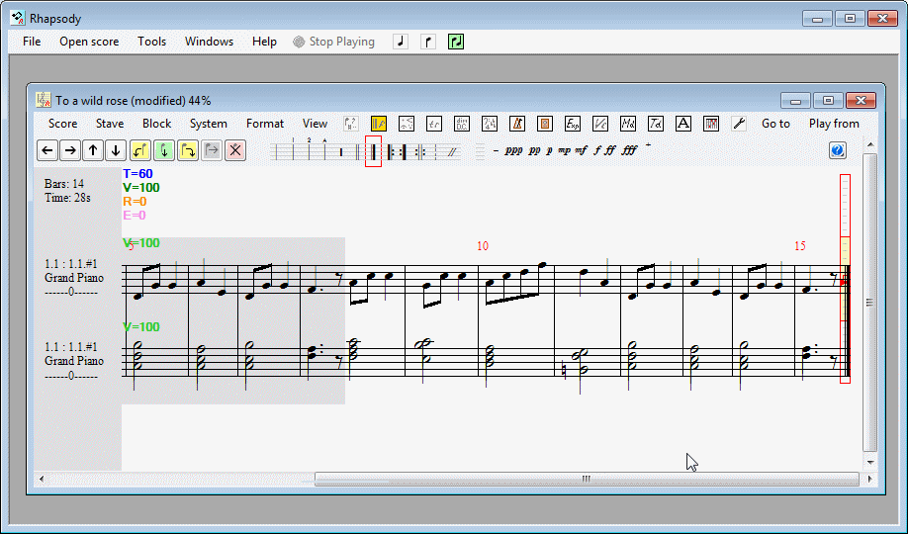Open the Stave menu
Image resolution: width=908 pixels, height=534 pixels.
pyautogui.click(x=110, y=124)
